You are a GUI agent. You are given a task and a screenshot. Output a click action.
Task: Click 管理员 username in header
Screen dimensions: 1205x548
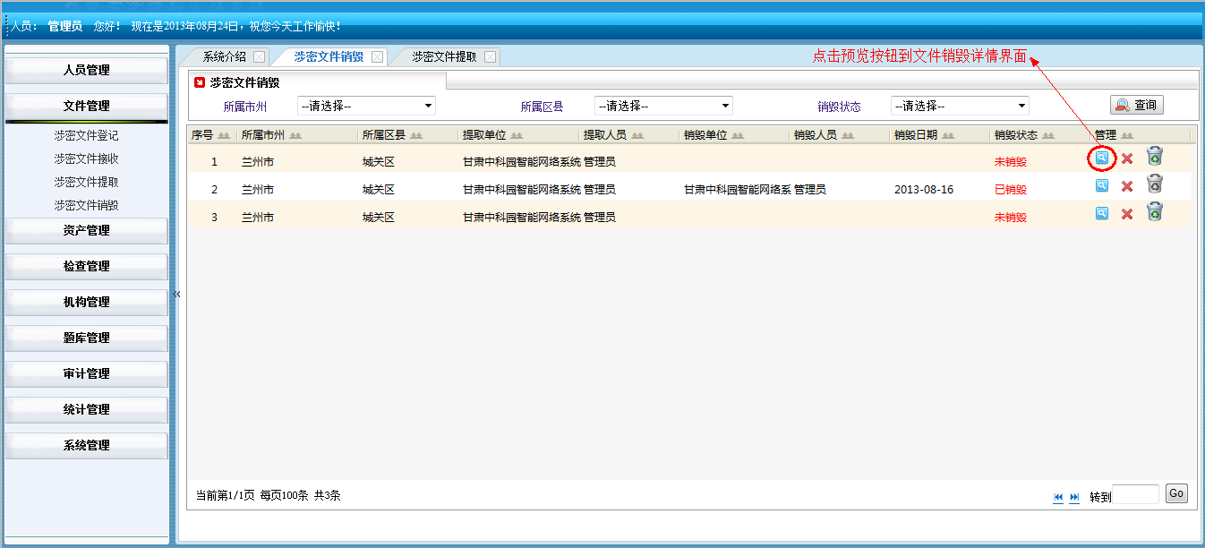[65, 26]
